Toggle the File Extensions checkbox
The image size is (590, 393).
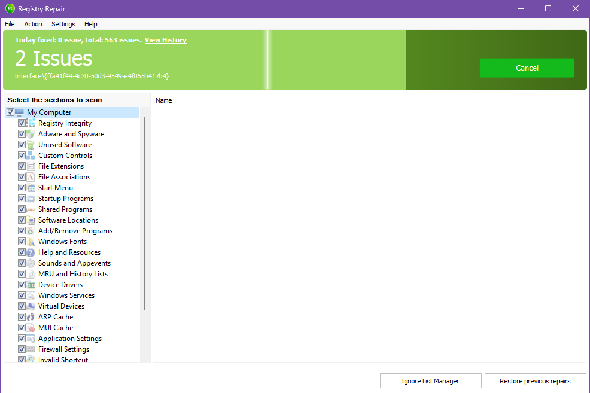coord(22,166)
